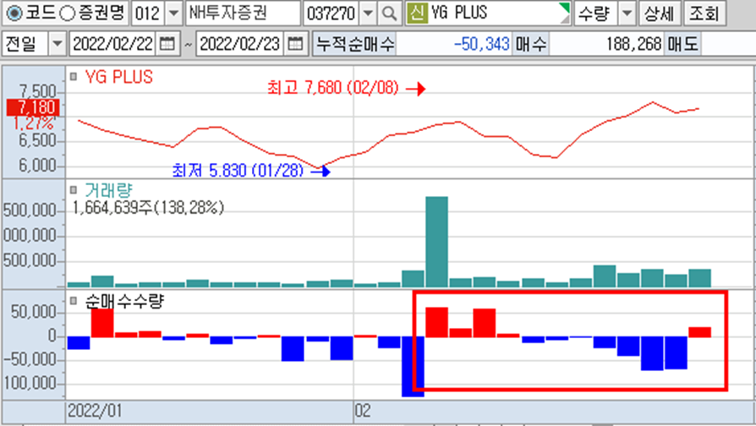Click the 전일 period selector field

(x=25, y=44)
